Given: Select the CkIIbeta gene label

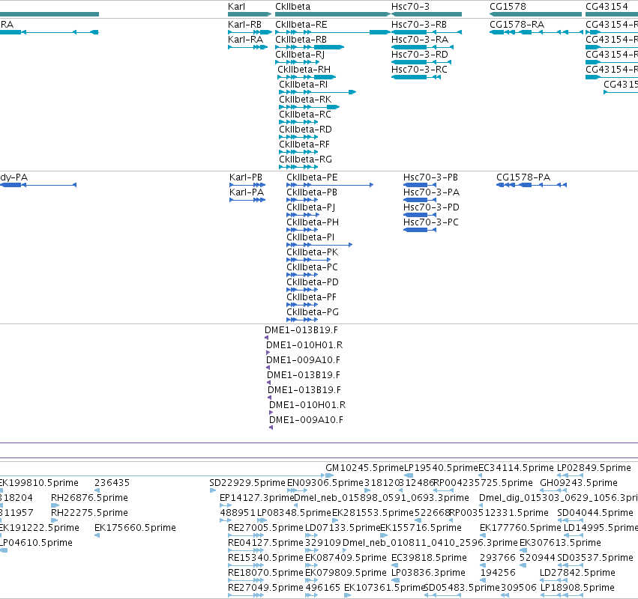Looking at the screenshot, I should [x=292, y=7].
